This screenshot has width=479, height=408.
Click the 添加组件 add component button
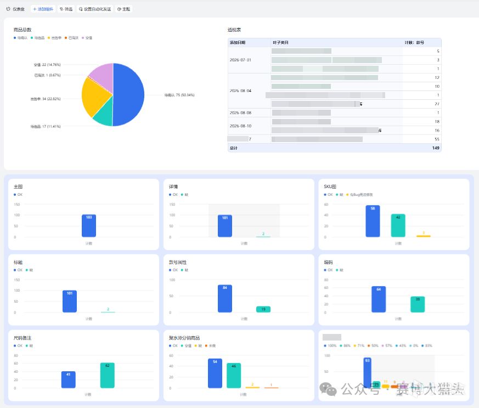[x=43, y=9]
